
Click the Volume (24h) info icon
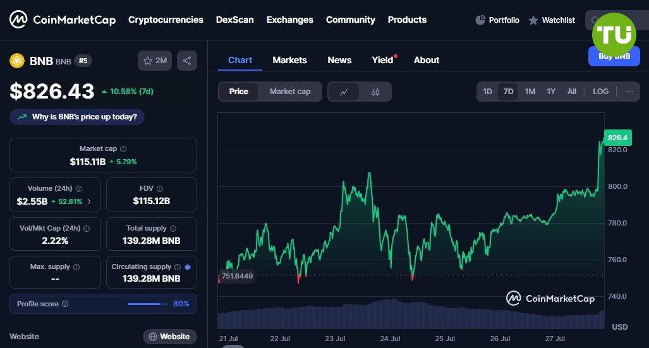79,189
